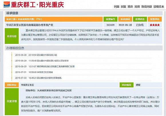Click the 2019-06-28 timeline marker entry

coord(36,55)
